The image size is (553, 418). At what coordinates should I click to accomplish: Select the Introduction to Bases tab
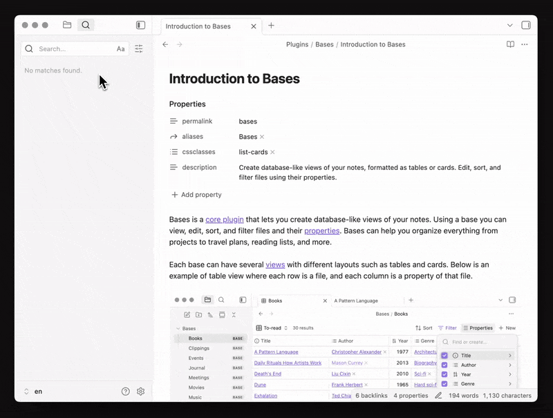tap(204, 26)
